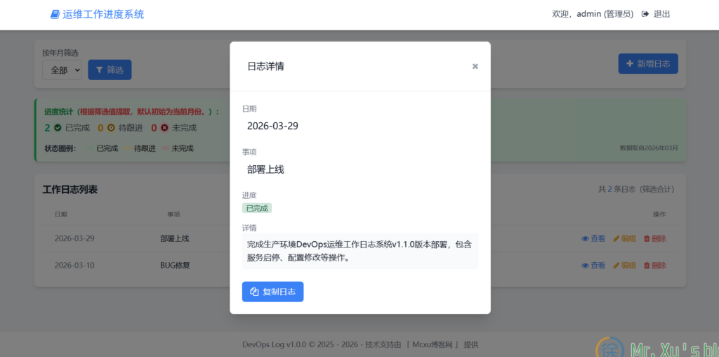Close the 日志详情 dialog with the X
Image resolution: width=719 pixels, height=357 pixels.
pos(475,67)
